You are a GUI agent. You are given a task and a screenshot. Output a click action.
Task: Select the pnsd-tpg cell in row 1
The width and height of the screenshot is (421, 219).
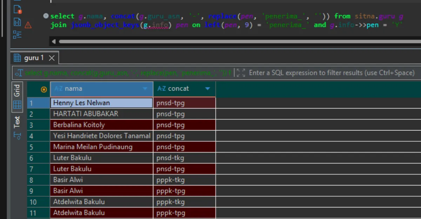[185, 103]
